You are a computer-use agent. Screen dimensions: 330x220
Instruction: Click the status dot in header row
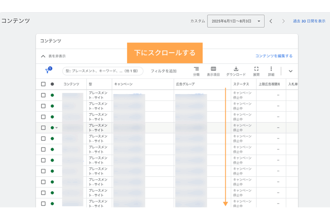click(52, 84)
